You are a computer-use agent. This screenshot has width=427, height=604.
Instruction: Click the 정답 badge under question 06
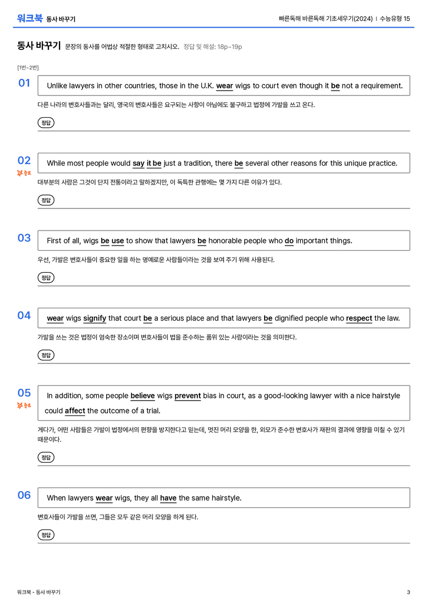46,535
